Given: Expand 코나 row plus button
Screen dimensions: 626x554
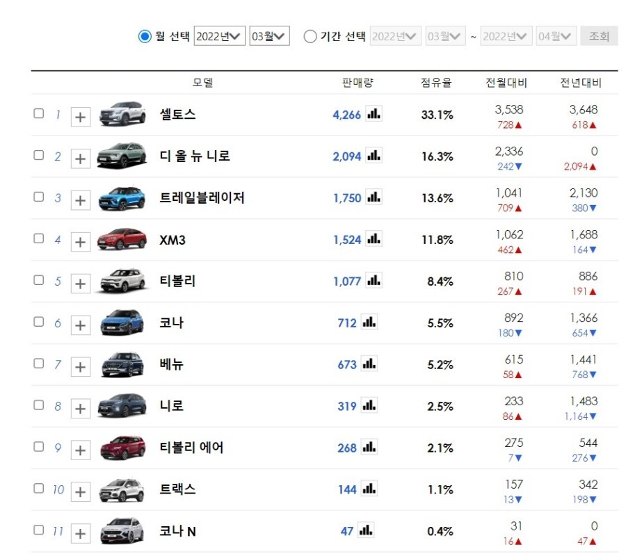Looking at the screenshot, I should (x=80, y=325).
